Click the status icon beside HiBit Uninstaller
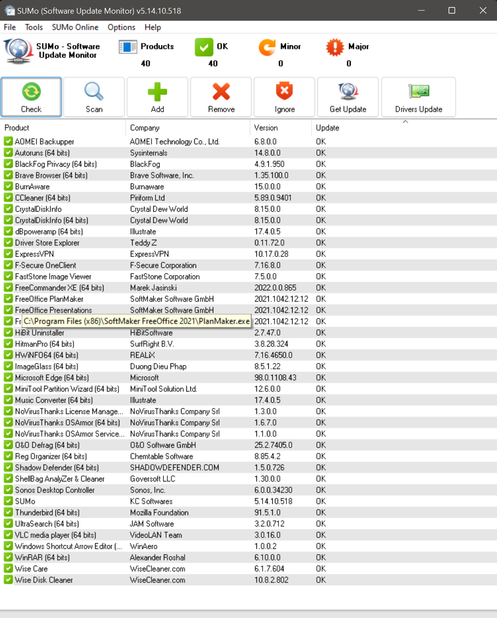Image resolution: width=497 pixels, height=618 pixels. click(x=8, y=333)
